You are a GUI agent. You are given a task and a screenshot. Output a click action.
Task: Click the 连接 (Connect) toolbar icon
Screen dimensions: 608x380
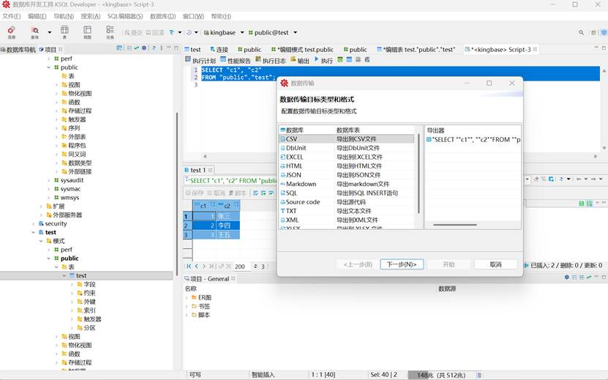click(x=11, y=31)
